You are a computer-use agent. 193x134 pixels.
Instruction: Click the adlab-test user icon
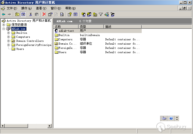coord(56,31)
